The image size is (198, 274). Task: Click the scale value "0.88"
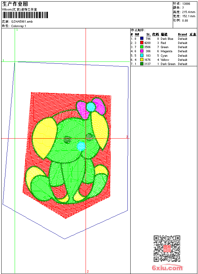coord(185,21)
